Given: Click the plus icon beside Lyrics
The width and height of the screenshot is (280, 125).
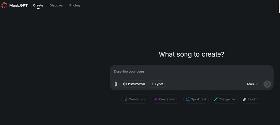Looking at the screenshot, I should coord(152,84).
